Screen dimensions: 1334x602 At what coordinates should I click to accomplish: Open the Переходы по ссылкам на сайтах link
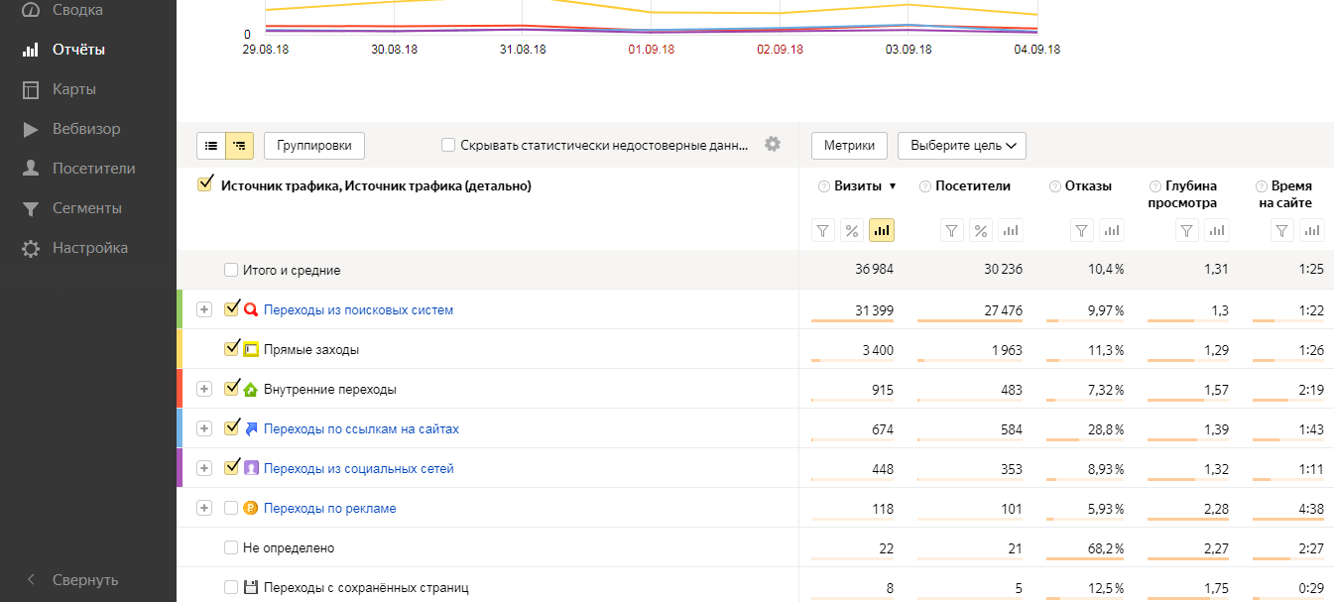coord(361,429)
